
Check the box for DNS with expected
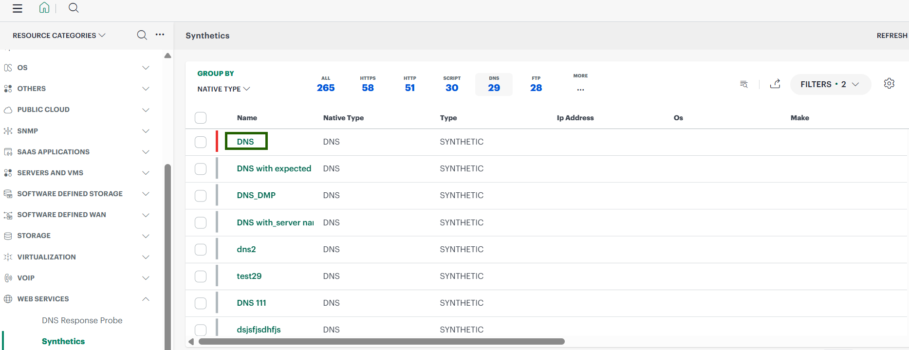coord(201,169)
